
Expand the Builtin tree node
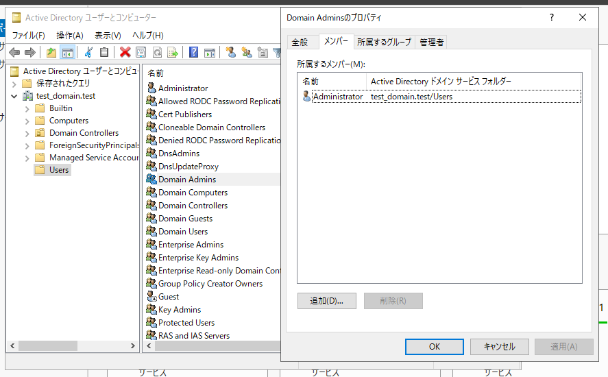27,108
